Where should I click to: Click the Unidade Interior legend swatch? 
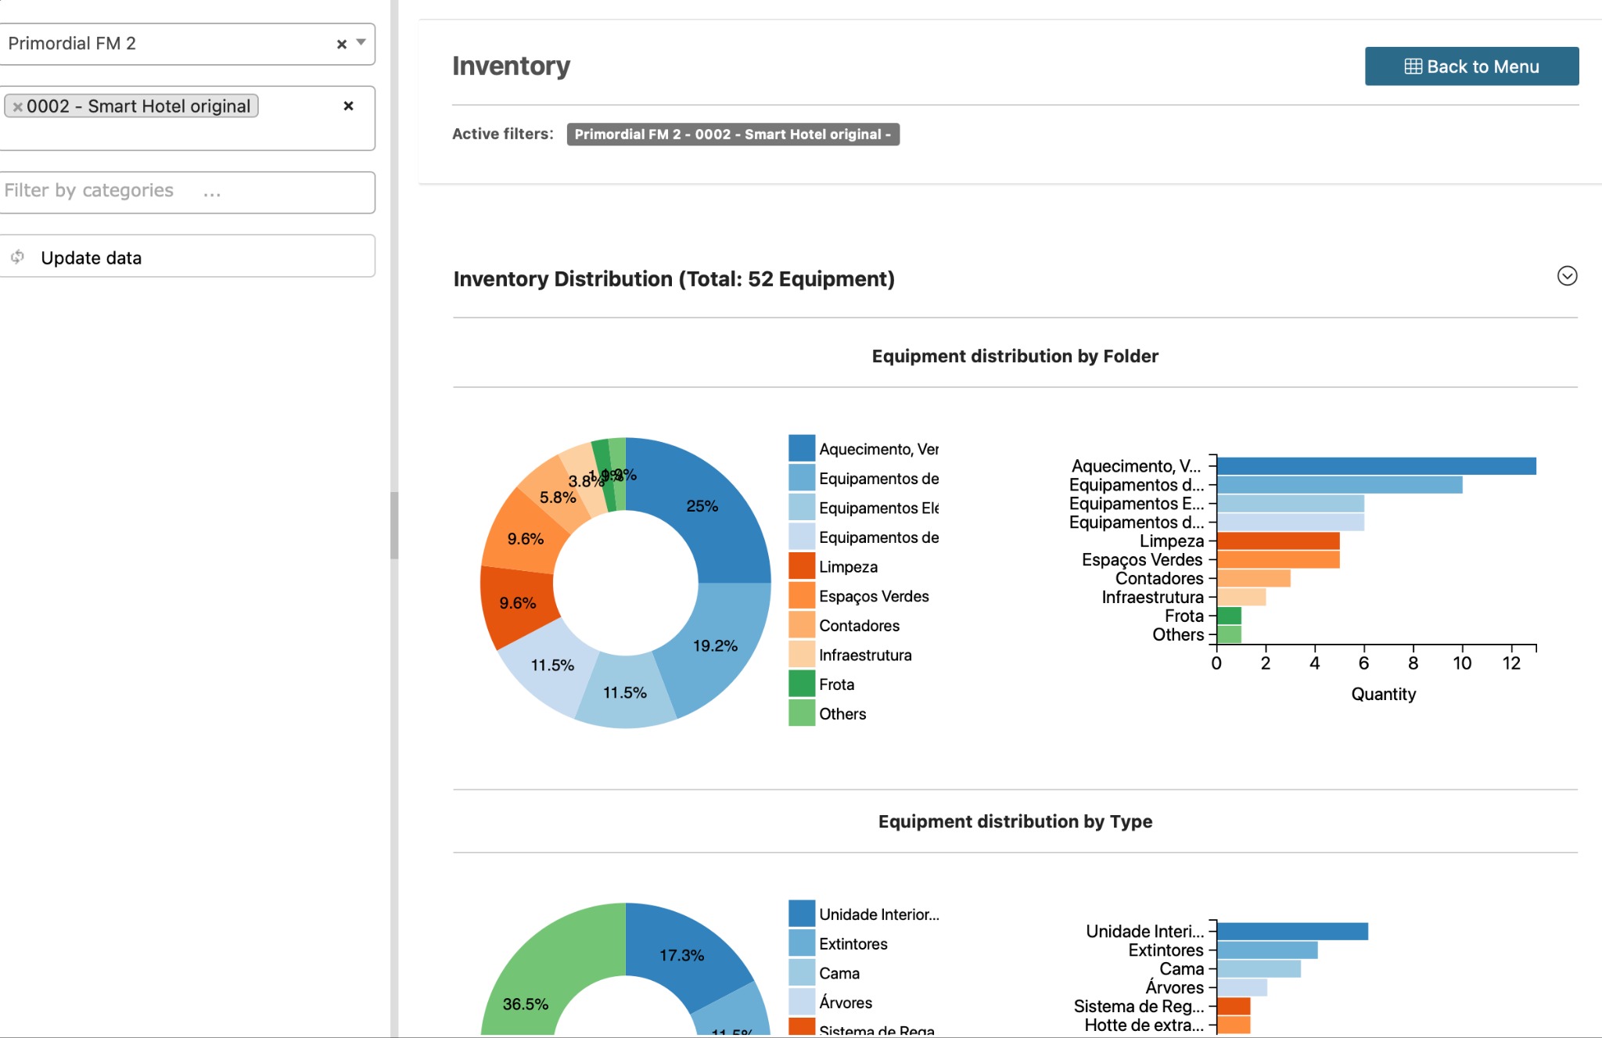tap(801, 914)
